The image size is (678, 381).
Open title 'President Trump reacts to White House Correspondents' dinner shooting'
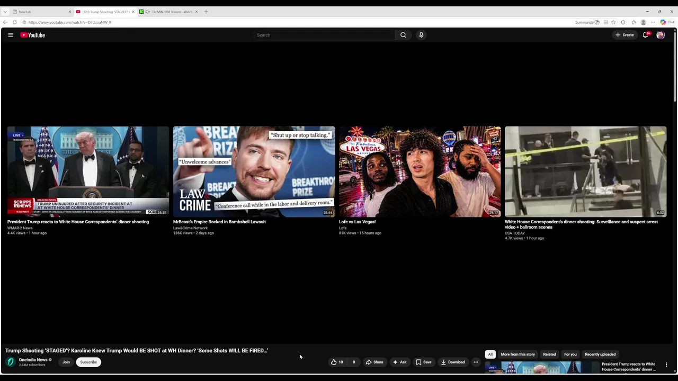[x=78, y=222]
